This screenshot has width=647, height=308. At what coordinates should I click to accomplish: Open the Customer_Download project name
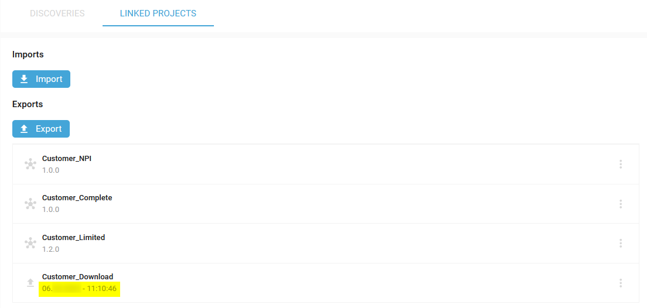pyautogui.click(x=77, y=276)
